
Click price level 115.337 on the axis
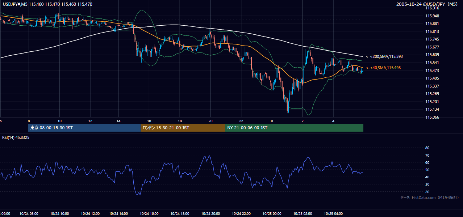click(432, 86)
